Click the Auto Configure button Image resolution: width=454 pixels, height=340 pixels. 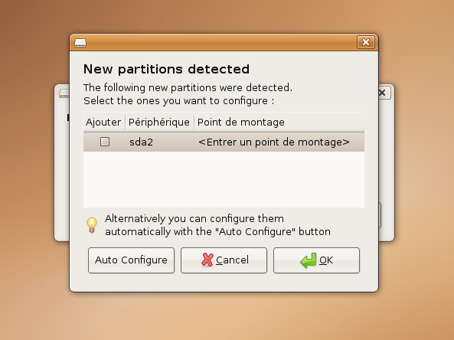coord(131,260)
